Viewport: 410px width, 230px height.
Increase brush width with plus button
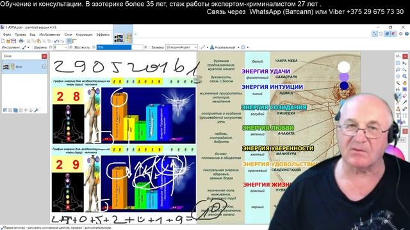click(71, 47)
